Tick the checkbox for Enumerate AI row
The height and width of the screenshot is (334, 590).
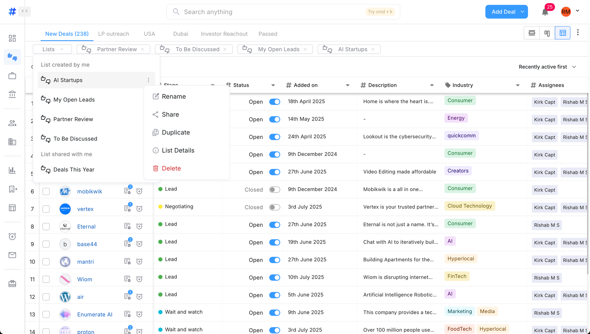[46, 314]
